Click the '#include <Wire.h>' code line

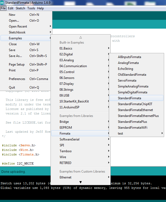[x=18, y=150]
